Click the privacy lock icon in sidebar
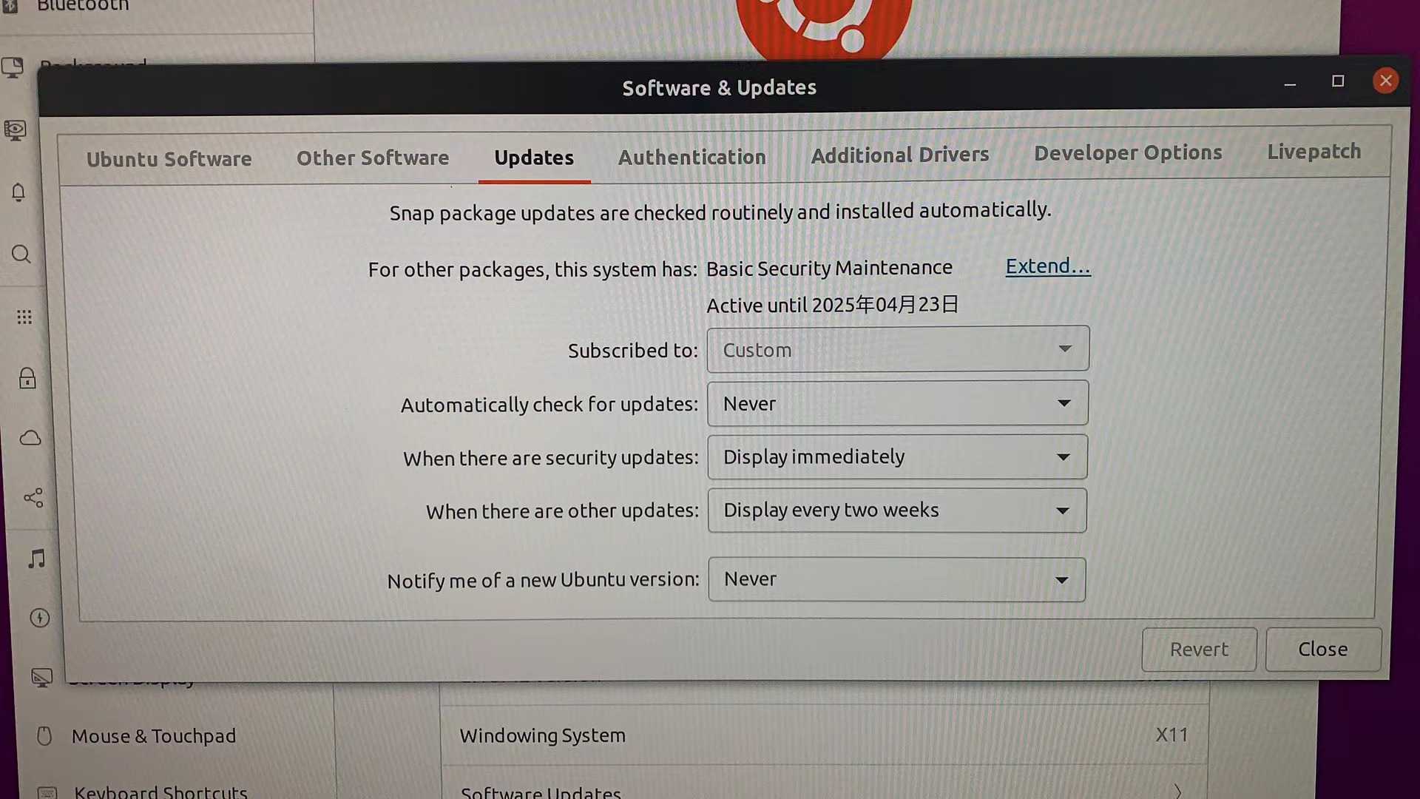The height and width of the screenshot is (799, 1420). point(27,379)
